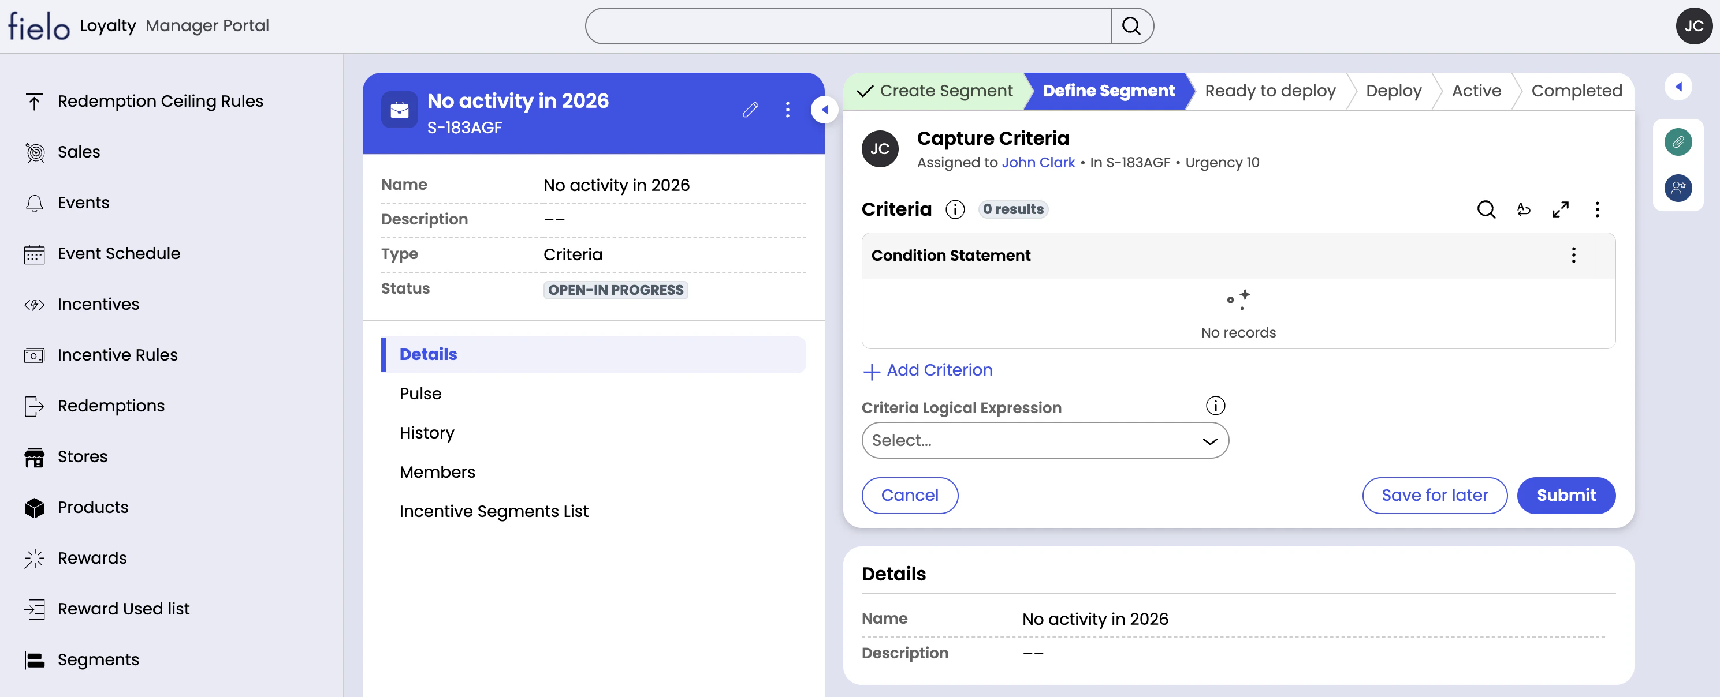Click the followers people icon in right rail

click(x=1677, y=188)
